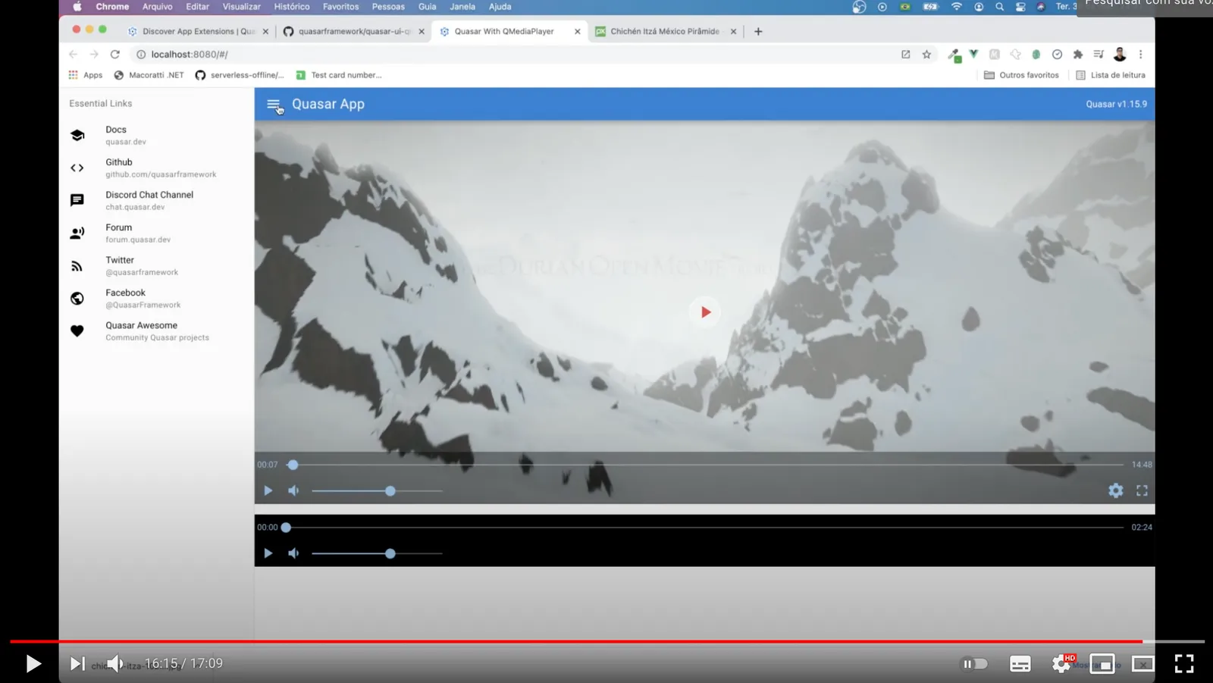Screen dimensions: 1213x683
Task: Open the Twitter @quasarframework link
Action: [x=156, y=265]
